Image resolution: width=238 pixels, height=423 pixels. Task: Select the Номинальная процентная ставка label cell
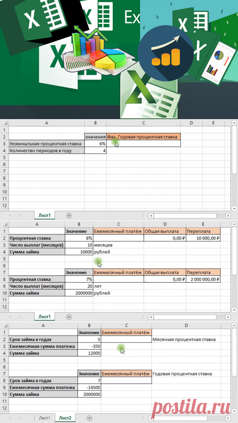click(x=46, y=144)
